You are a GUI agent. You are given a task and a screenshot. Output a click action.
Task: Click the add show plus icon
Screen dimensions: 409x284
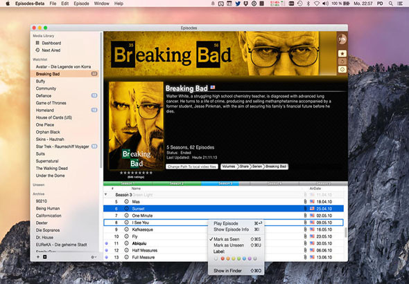tap(38, 257)
